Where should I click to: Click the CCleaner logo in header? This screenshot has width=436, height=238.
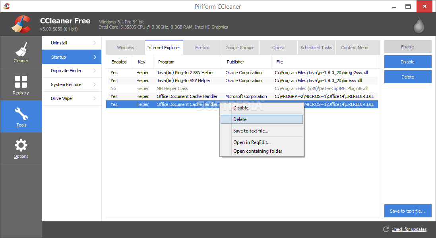point(21,24)
